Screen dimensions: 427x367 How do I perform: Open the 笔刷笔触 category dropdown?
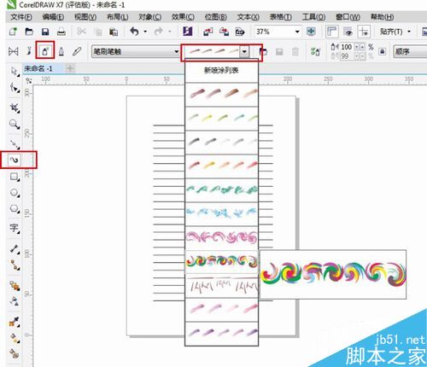tap(177, 51)
